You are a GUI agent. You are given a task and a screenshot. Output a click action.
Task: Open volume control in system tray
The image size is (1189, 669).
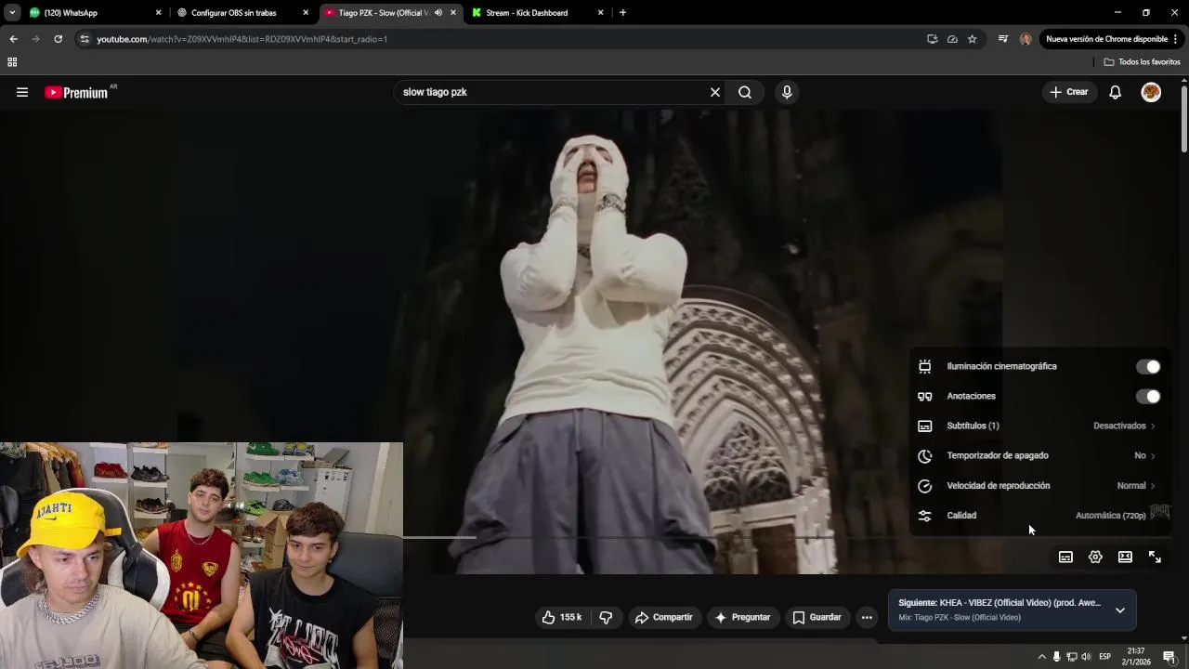[1086, 657]
